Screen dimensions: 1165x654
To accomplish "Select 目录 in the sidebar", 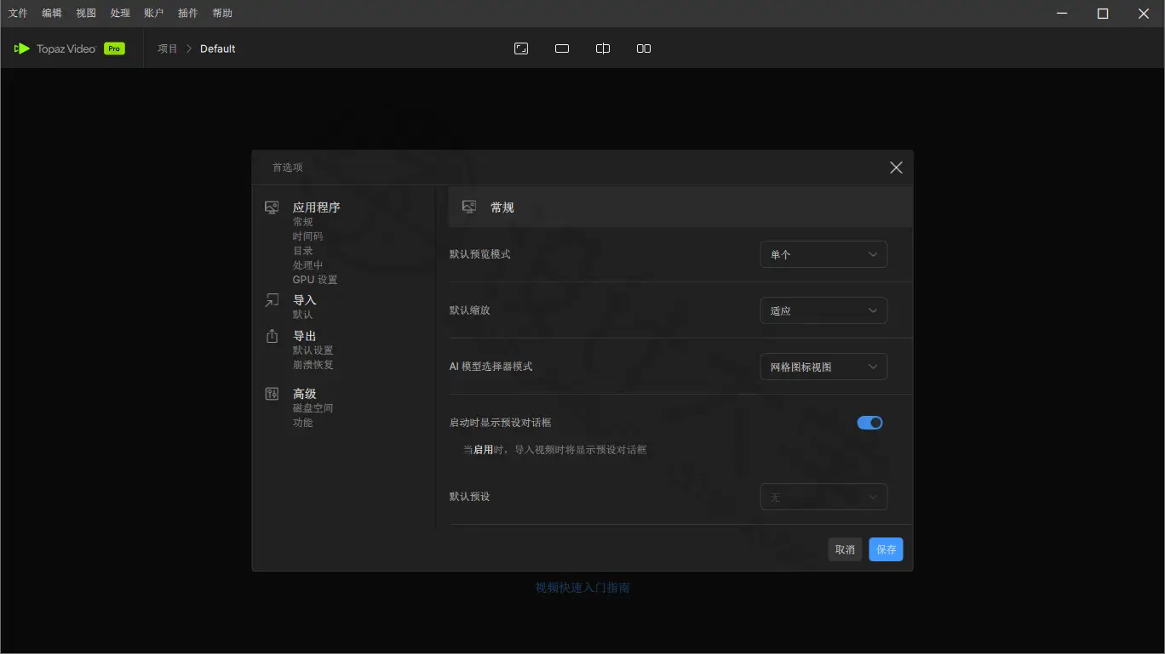I will point(302,251).
